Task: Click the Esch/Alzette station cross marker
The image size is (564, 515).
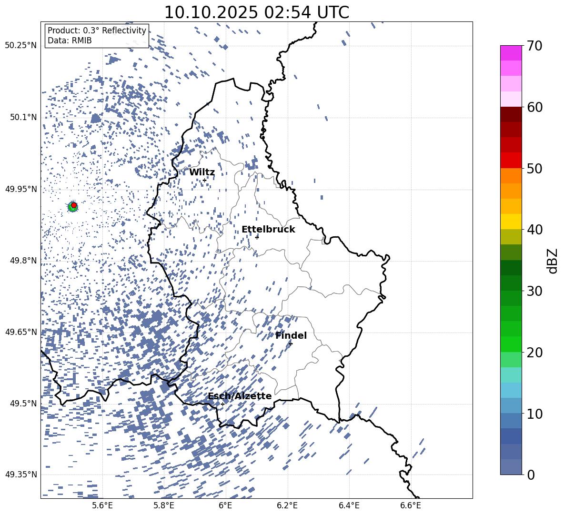Action: coord(222,404)
